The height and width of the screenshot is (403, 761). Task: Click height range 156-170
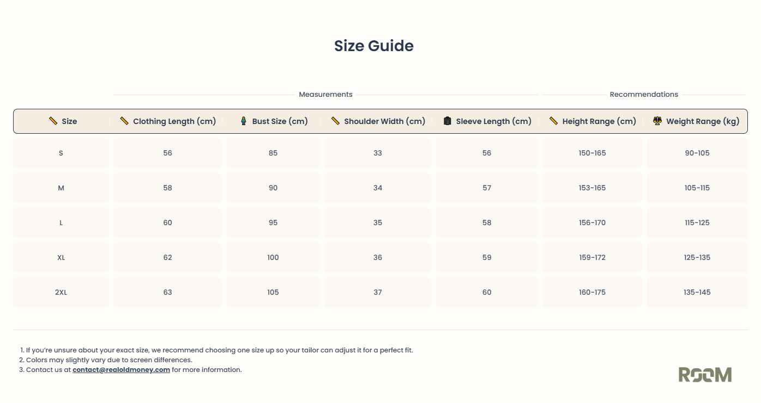(x=593, y=223)
